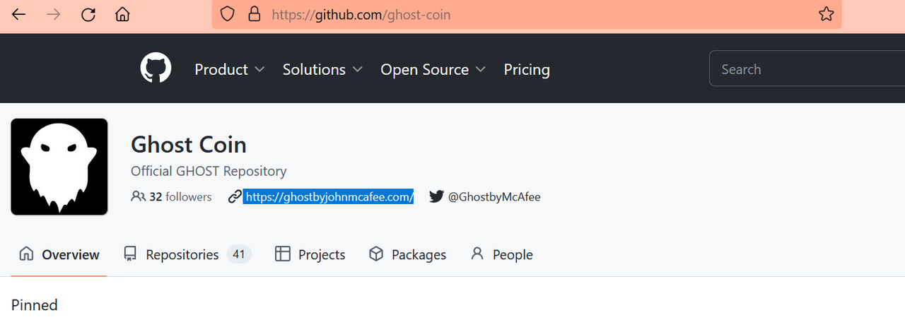
Task: Click the Ghost Coin avatar image
Action: [59, 167]
